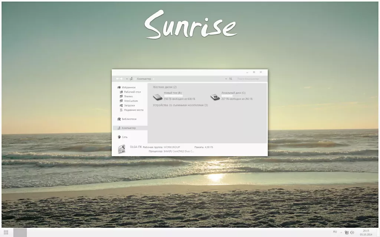Click the change view / sort control on toolbar
The width and height of the screenshot is (380, 237).
click(x=231, y=79)
